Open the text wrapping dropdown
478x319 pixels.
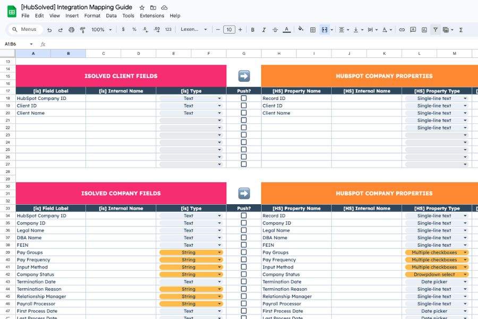click(372, 30)
